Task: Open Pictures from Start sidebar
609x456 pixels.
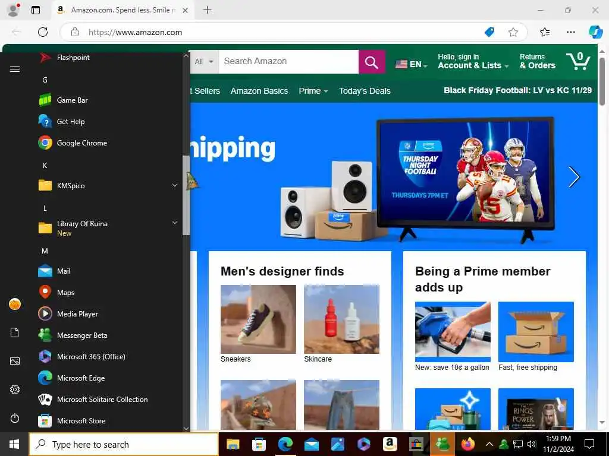Action: click(15, 361)
